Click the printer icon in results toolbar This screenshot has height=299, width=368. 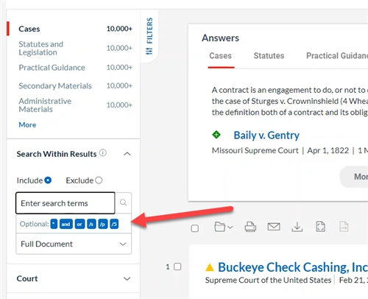(250, 227)
